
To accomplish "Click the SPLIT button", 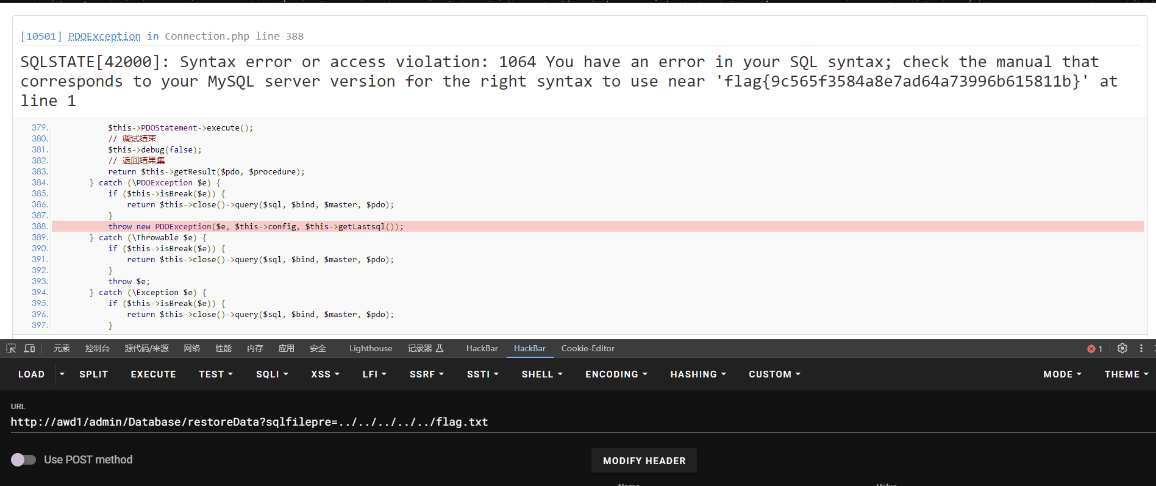I will [93, 374].
